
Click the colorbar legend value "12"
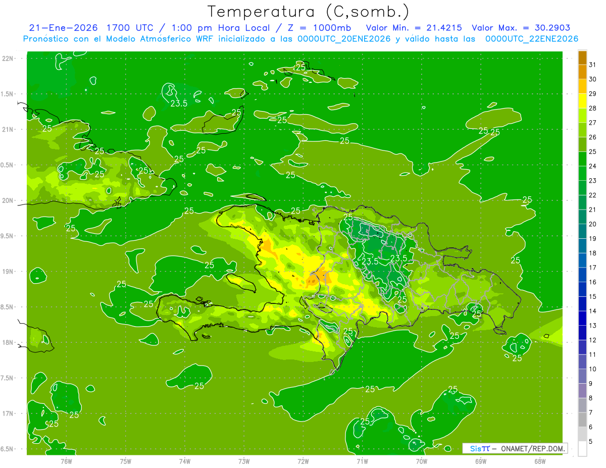(x=592, y=340)
